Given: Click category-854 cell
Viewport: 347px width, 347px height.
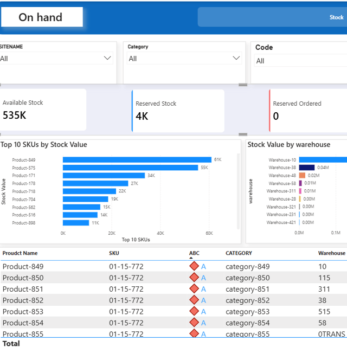Looking at the screenshot, I should [x=248, y=323].
